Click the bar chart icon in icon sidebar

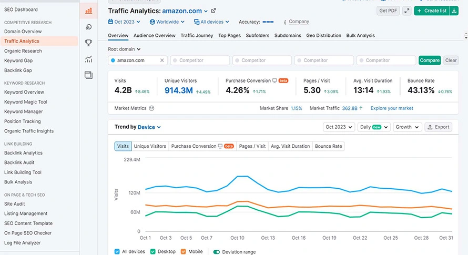tap(88, 11)
